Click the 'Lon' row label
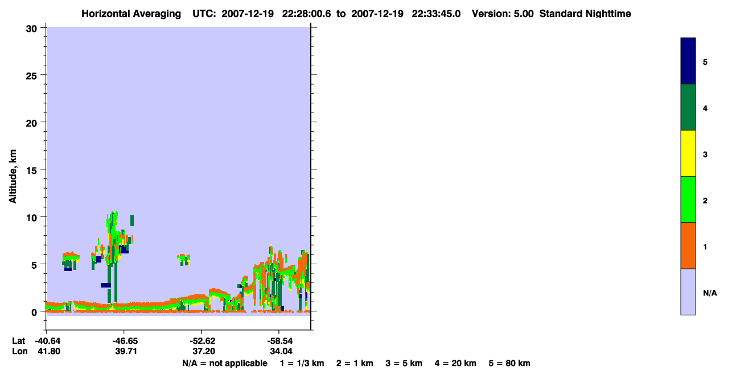 click(19, 351)
